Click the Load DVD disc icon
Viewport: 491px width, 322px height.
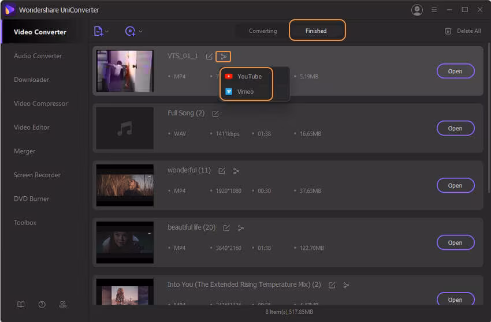click(x=130, y=31)
